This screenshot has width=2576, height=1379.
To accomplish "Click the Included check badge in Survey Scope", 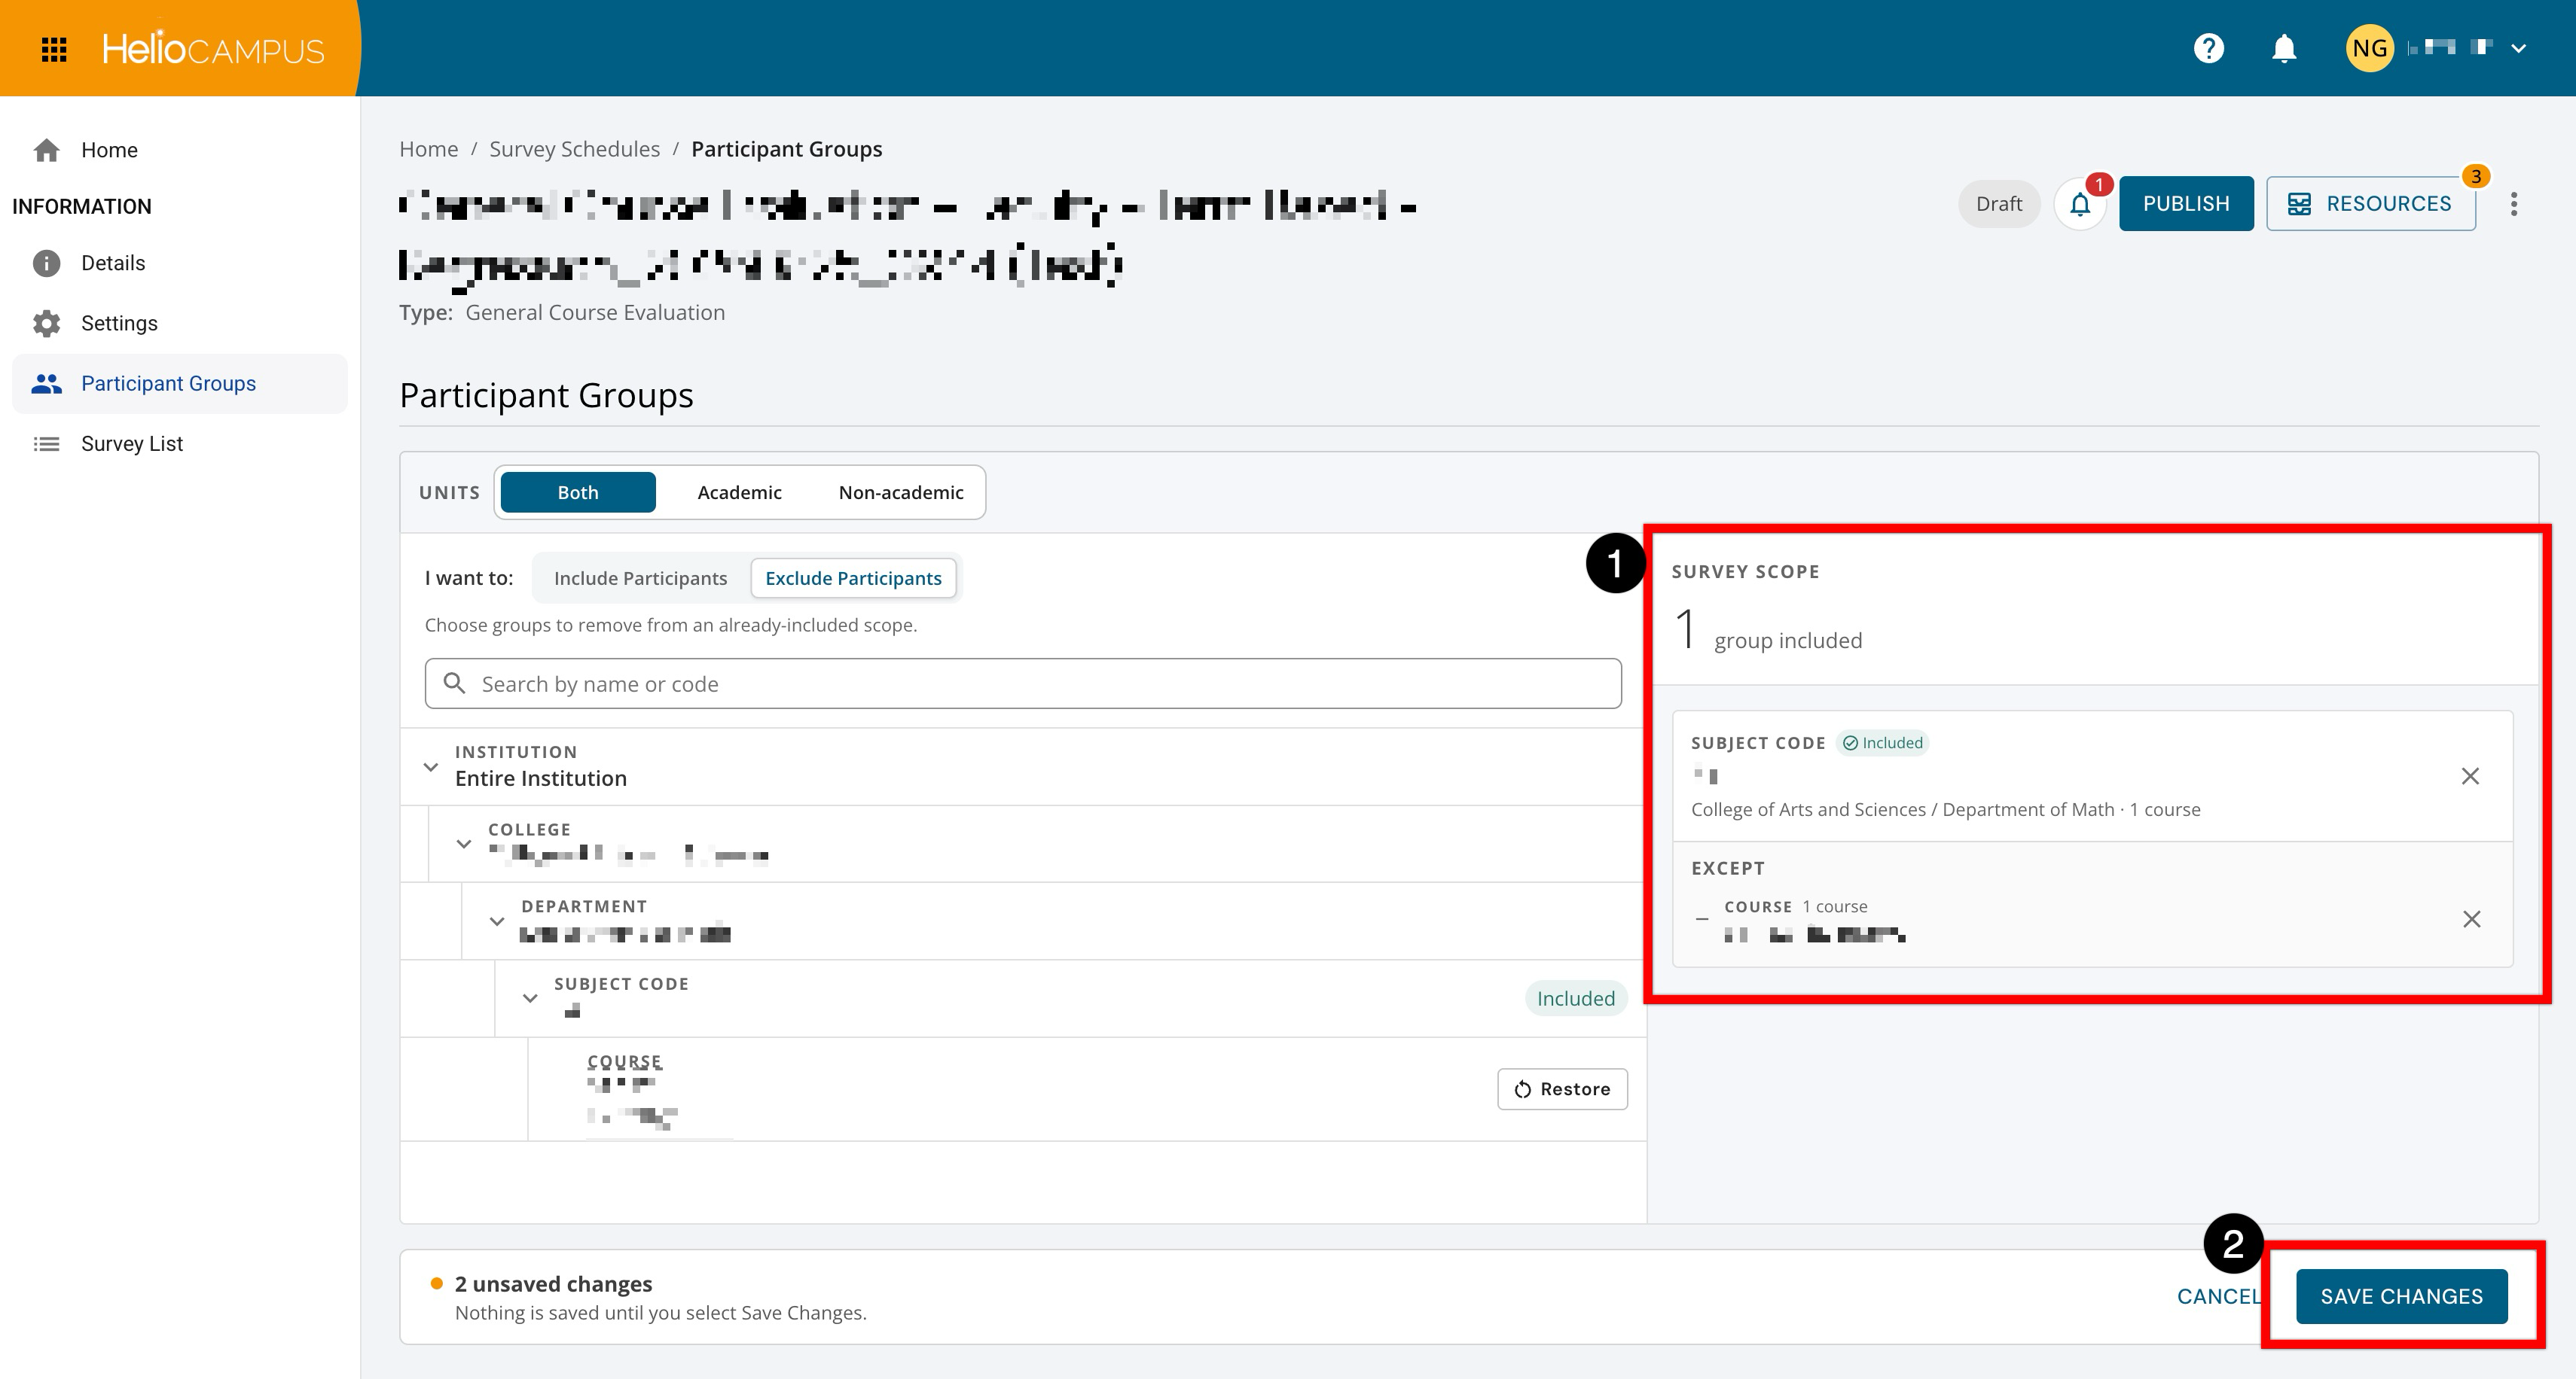I will pyautogui.click(x=1882, y=742).
